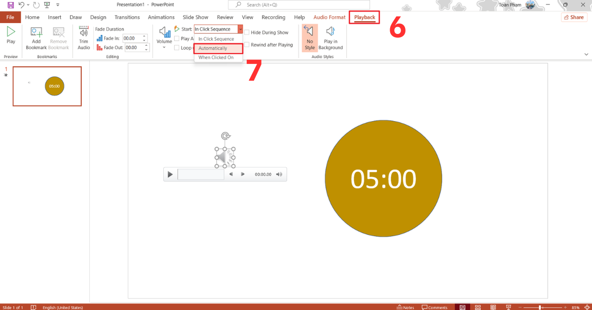
Task: Open the Draw tab
Action: [75, 17]
